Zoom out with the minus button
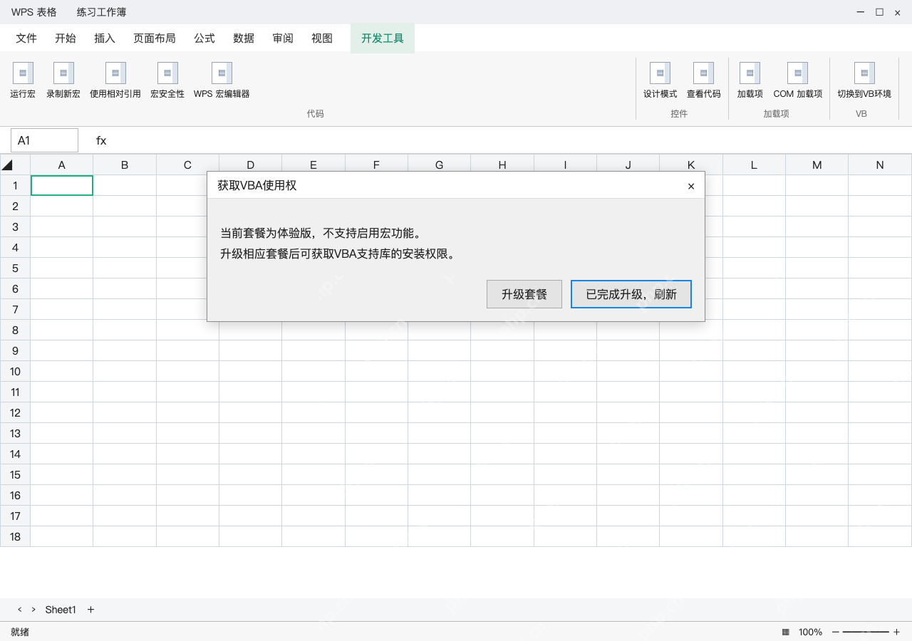912x641 pixels. pyautogui.click(x=836, y=632)
